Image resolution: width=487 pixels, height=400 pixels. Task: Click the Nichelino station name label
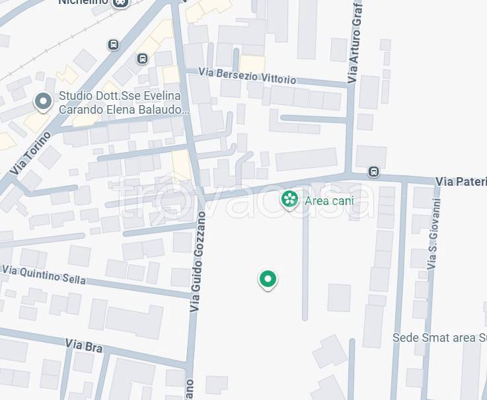[x=83, y=2]
